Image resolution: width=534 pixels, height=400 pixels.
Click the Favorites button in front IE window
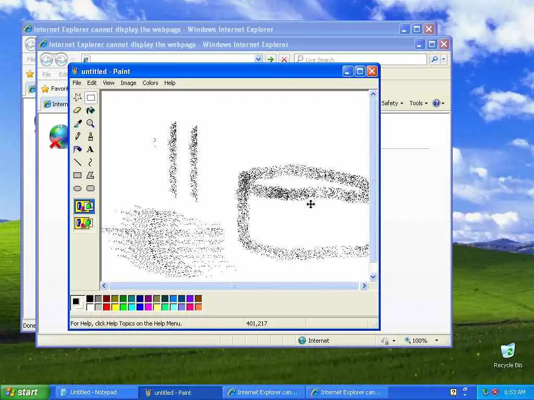point(54,89)
